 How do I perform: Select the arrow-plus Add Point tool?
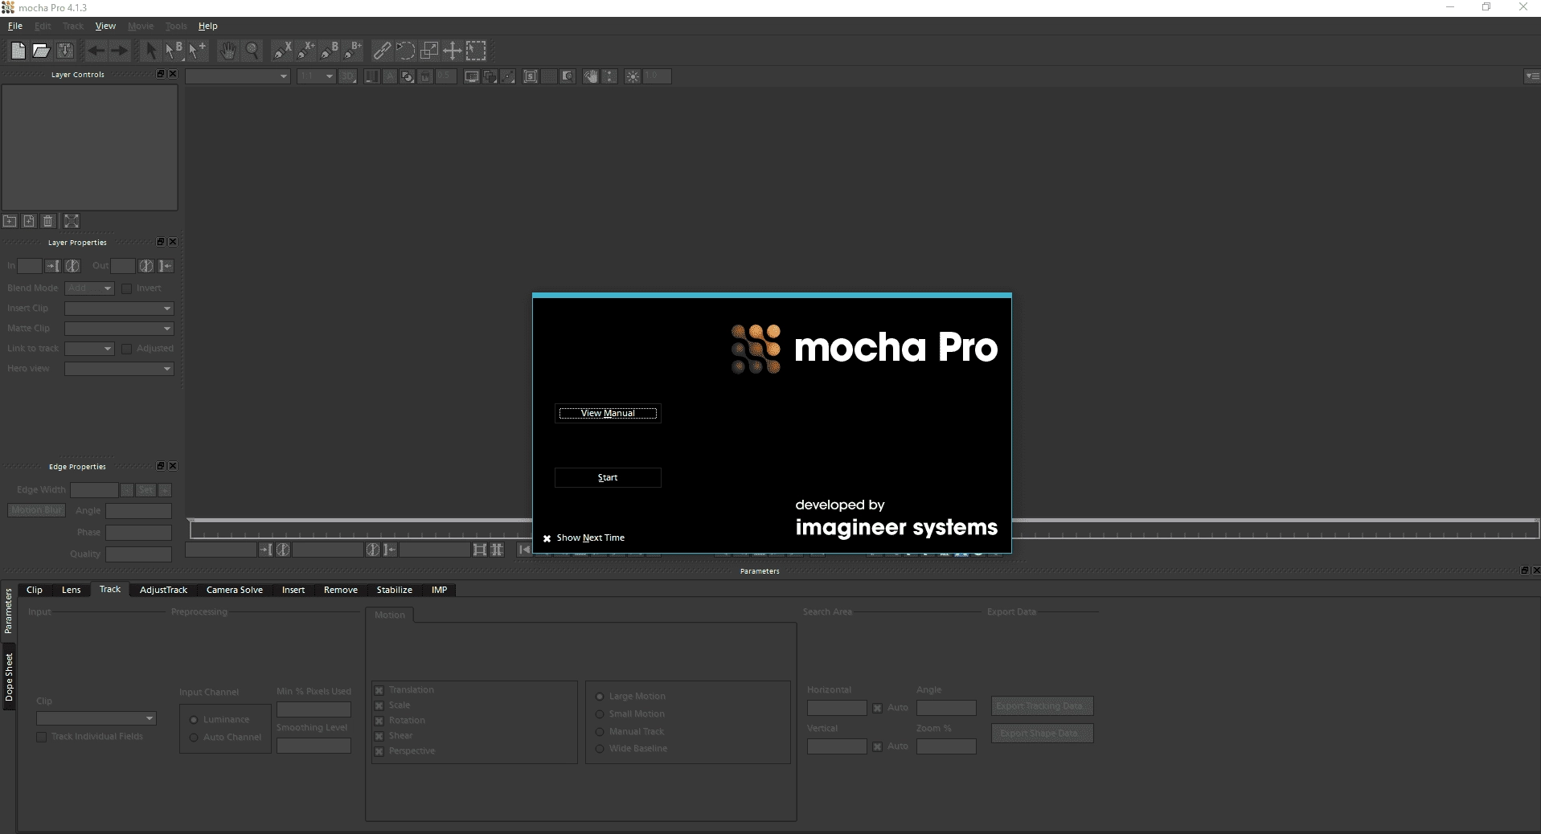pos(197,51)
